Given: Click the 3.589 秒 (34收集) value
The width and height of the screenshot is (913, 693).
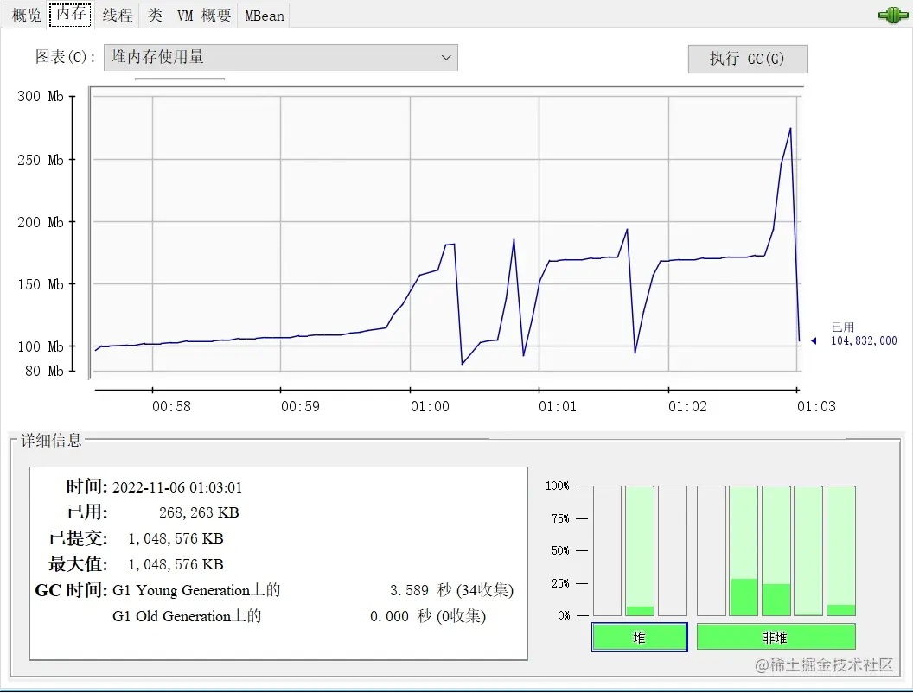Looking at the screenshot, I should click(451, 590).
